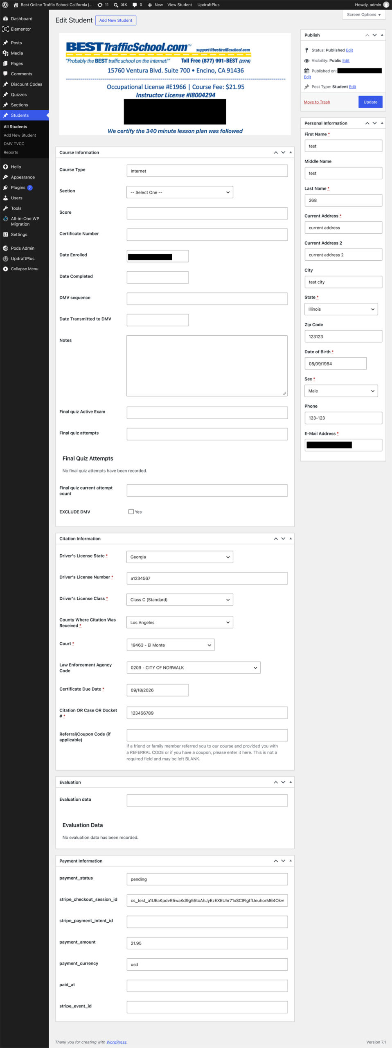
Task: Open the Court El Monte dropdown
Action: pos(170,645)
